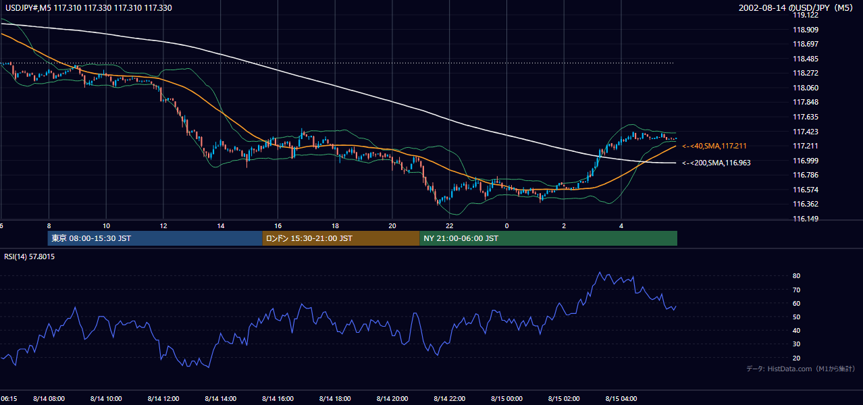Click the 8/15 00:00 time label
Image resolution: width=863 pixels, height=405 pixels.
tap(506, 399)
